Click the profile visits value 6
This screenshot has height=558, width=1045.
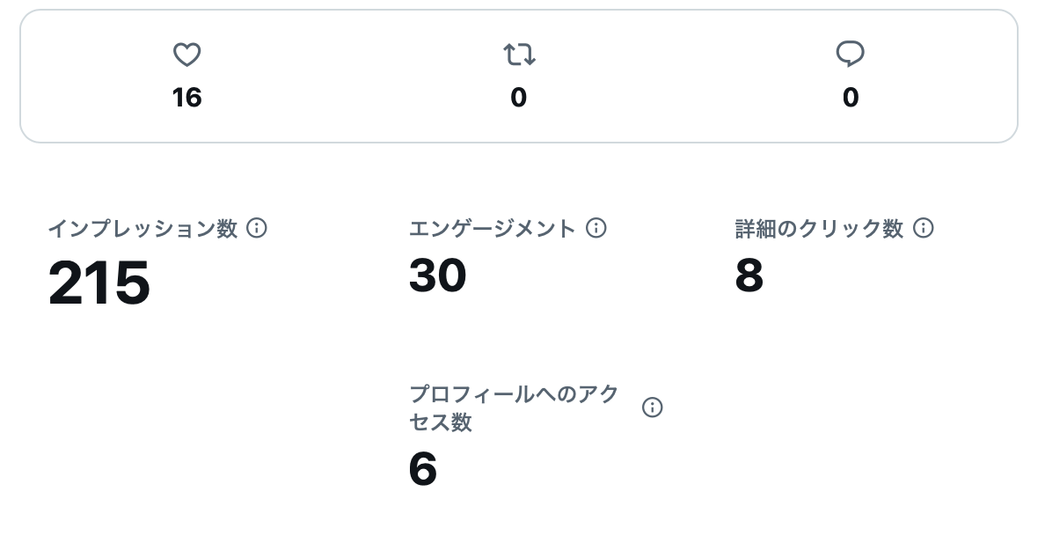tap(423, 469)
